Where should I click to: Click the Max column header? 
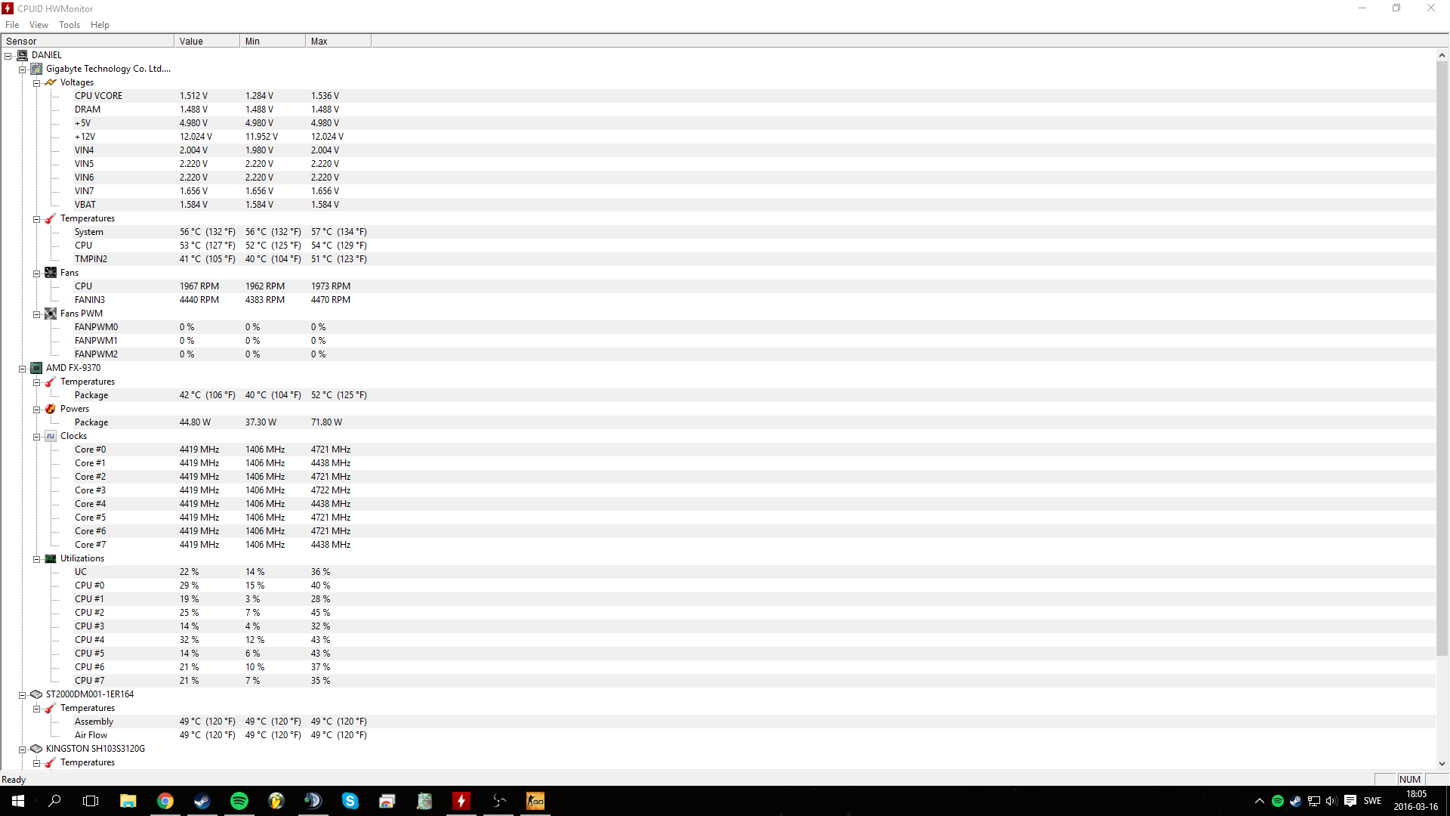pos(338,42)
